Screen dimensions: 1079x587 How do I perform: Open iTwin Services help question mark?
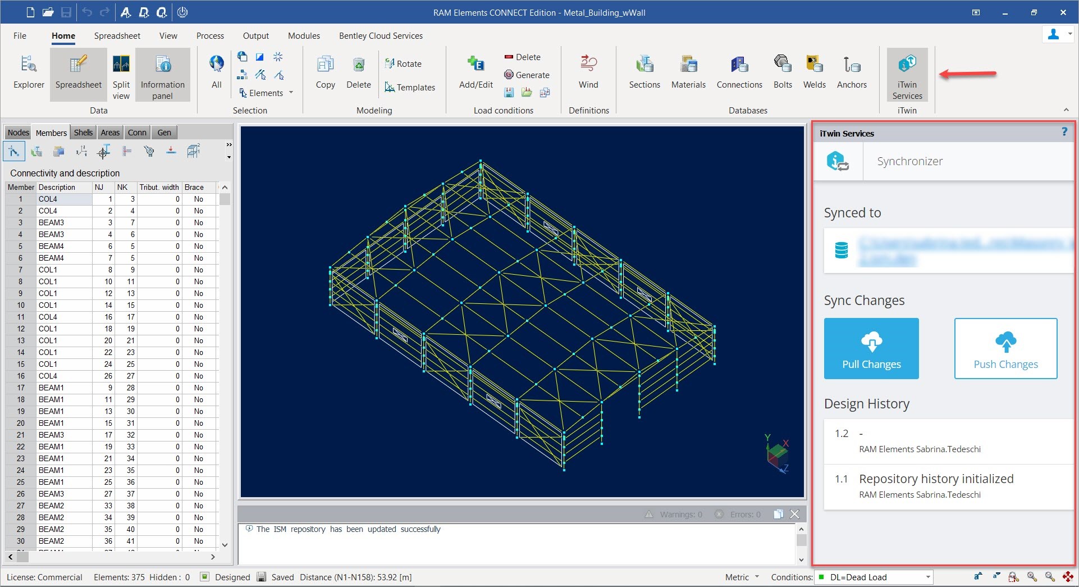pos(1064,132)
